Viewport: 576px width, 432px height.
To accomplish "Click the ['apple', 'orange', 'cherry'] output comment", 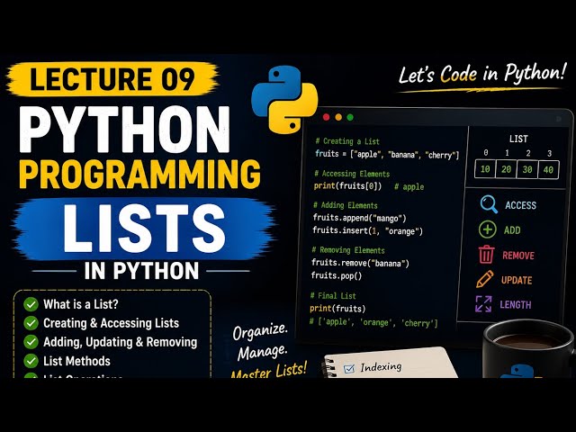I will coord(373,322).
